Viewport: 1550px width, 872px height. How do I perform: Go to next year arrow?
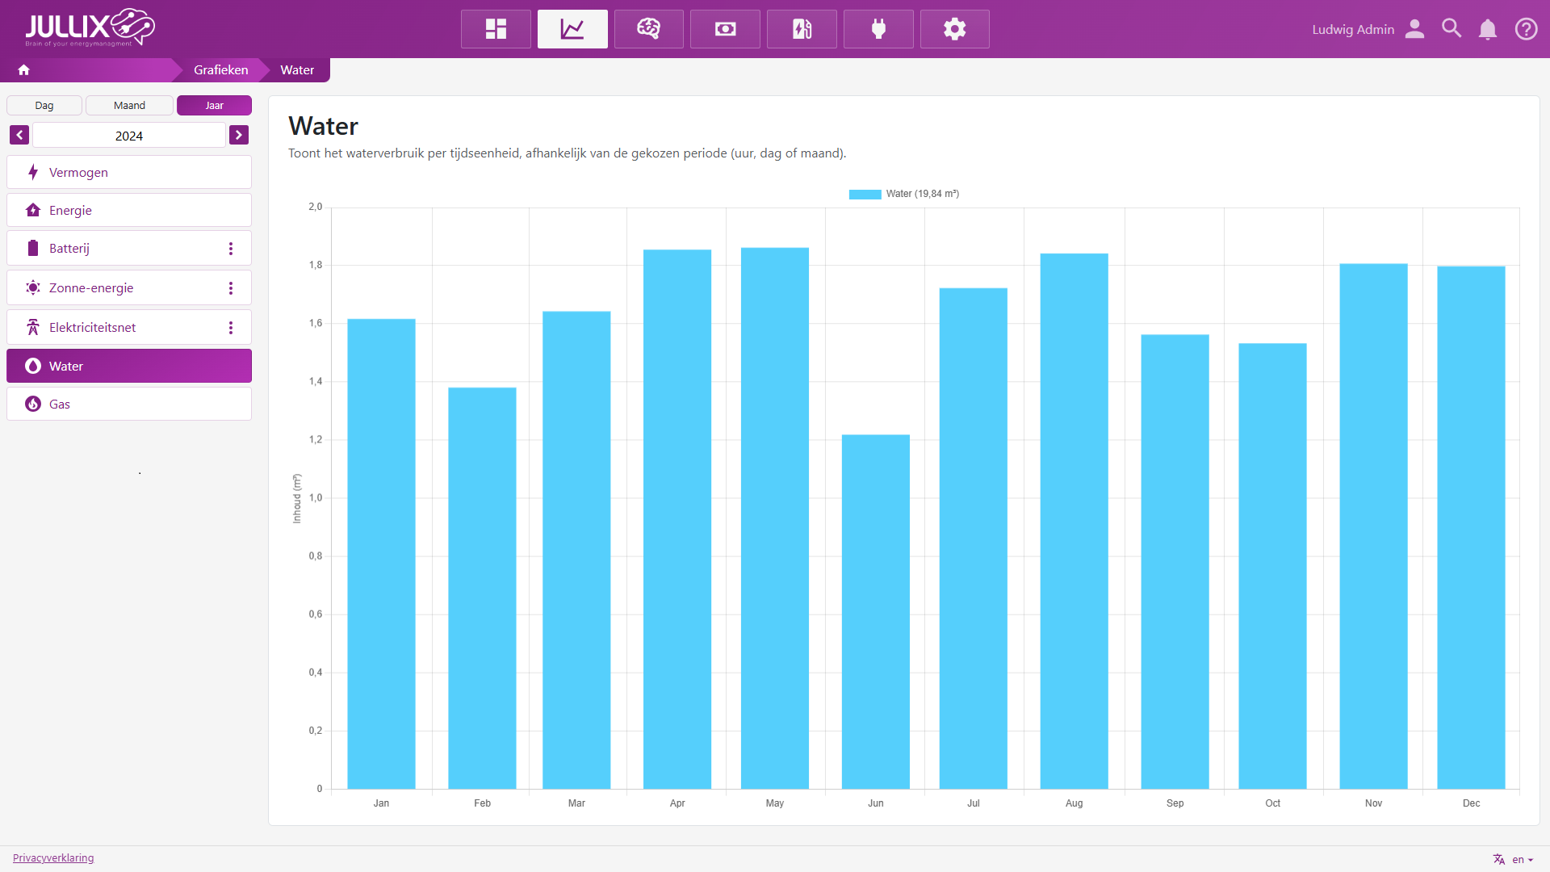click(x=238, y=136)
